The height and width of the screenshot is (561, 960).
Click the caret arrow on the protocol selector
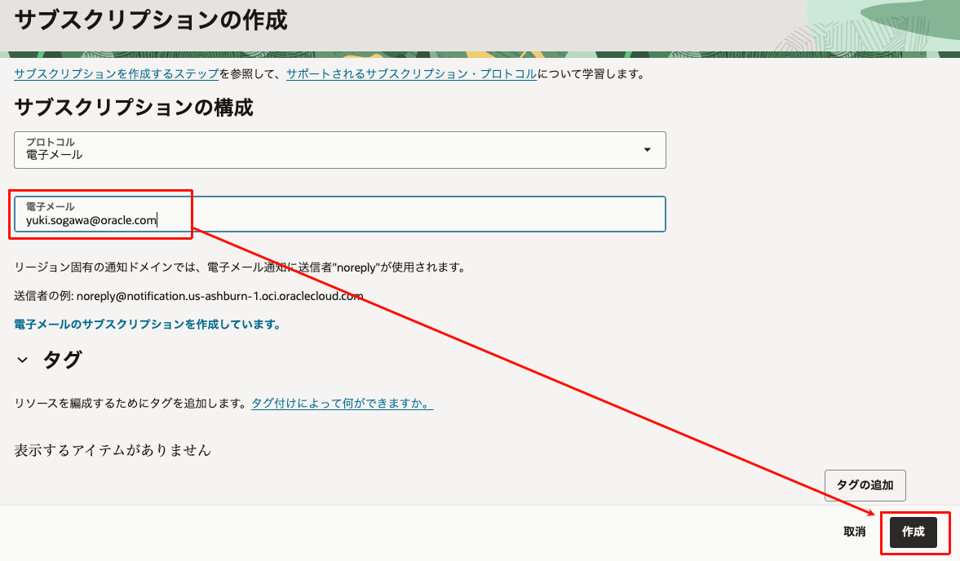click(648, 150)
